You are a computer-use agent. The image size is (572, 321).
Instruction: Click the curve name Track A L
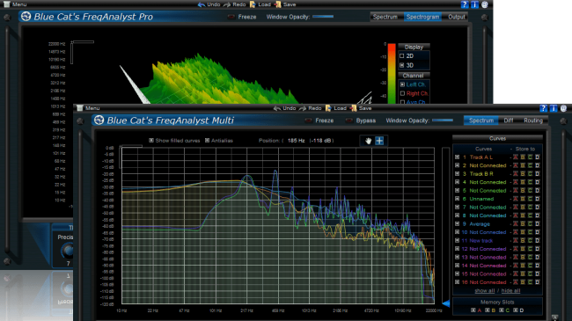480,157
